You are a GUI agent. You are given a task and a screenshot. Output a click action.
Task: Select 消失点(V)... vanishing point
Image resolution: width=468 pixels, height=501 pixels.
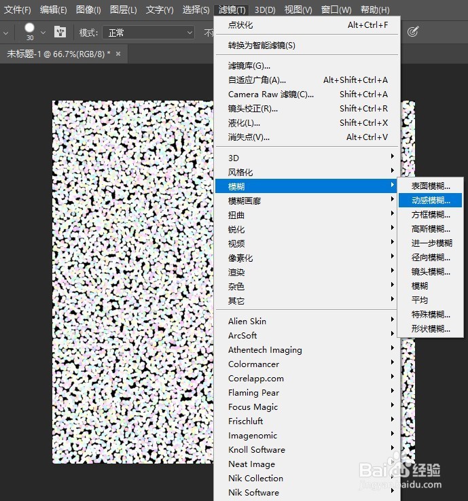(x=306, y=137)
